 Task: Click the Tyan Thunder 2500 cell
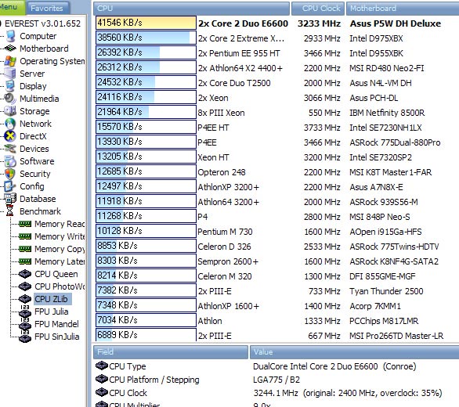[386, 291]
